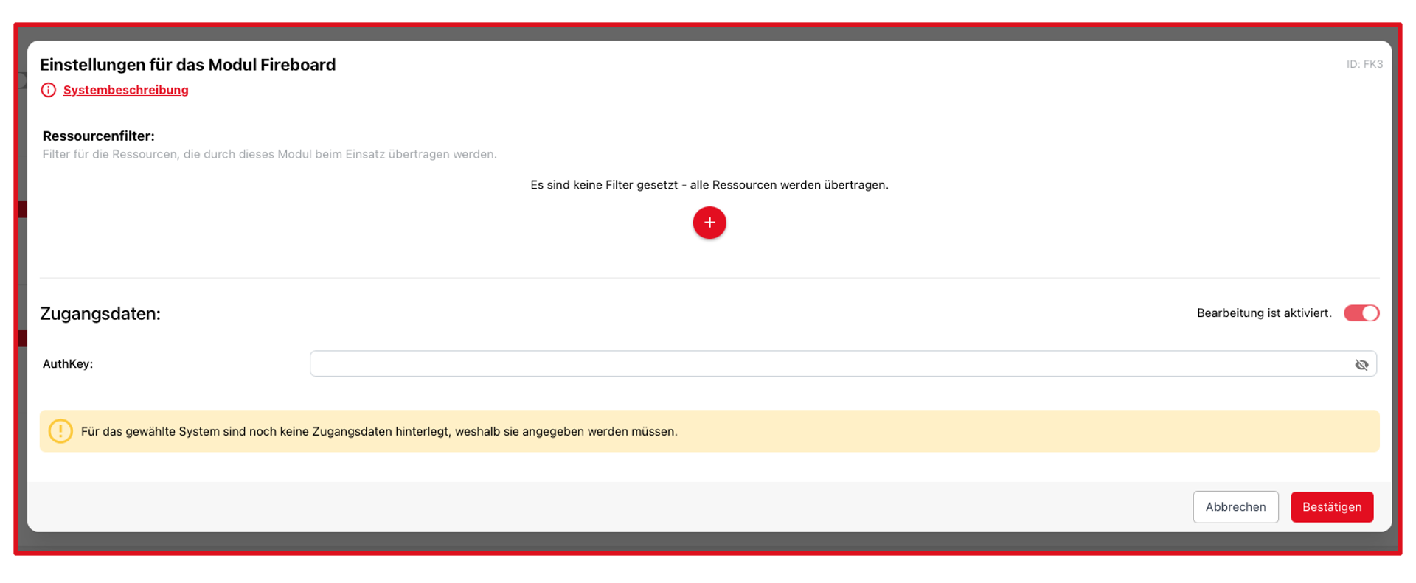
Task: Click the 'Es sind keine Filter gesetzt' message
Action: tap(709, 185)
